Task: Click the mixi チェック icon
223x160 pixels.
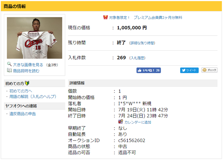Action: tap(205, 70)
